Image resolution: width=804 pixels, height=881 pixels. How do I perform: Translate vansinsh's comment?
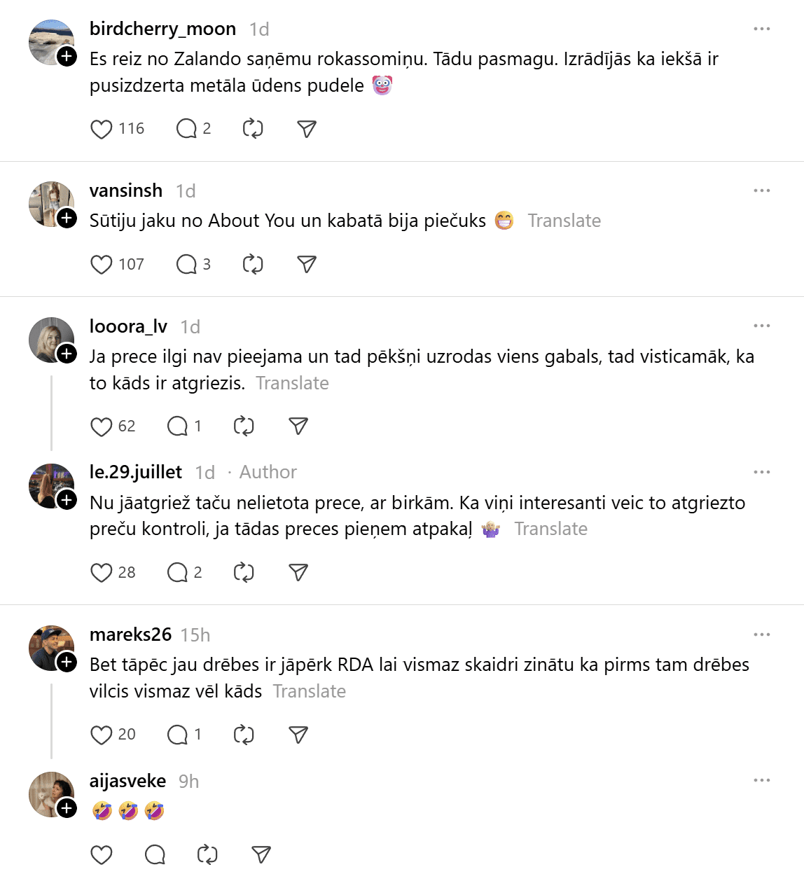[x=564, y=221]
